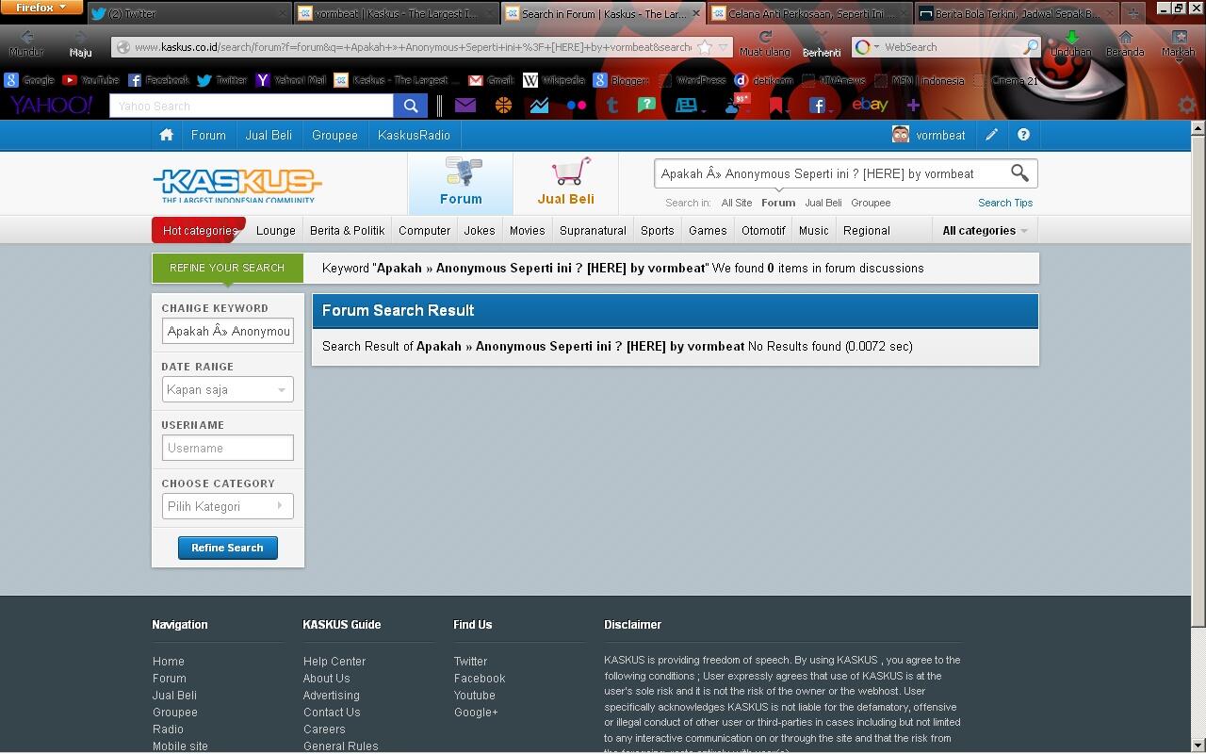Click the magnifier icon in the Kaskus search box
The height and width of the screenshot is (754, 1206).
(x=1019, y=172)
